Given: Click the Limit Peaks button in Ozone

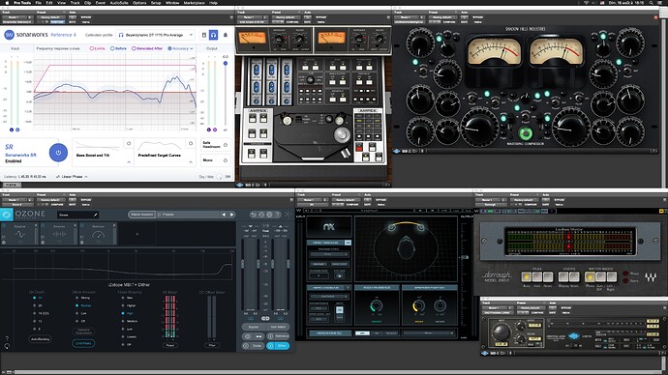Looking at the screenshot, I should (83, 343).
